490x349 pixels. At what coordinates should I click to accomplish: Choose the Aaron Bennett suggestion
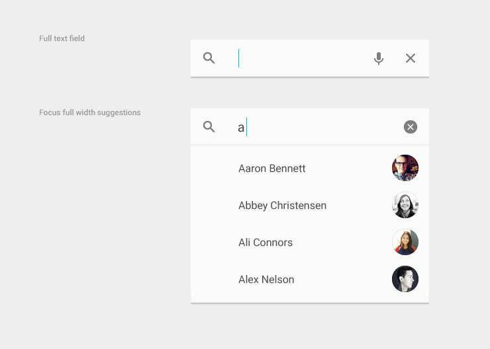tap(272, 169)
